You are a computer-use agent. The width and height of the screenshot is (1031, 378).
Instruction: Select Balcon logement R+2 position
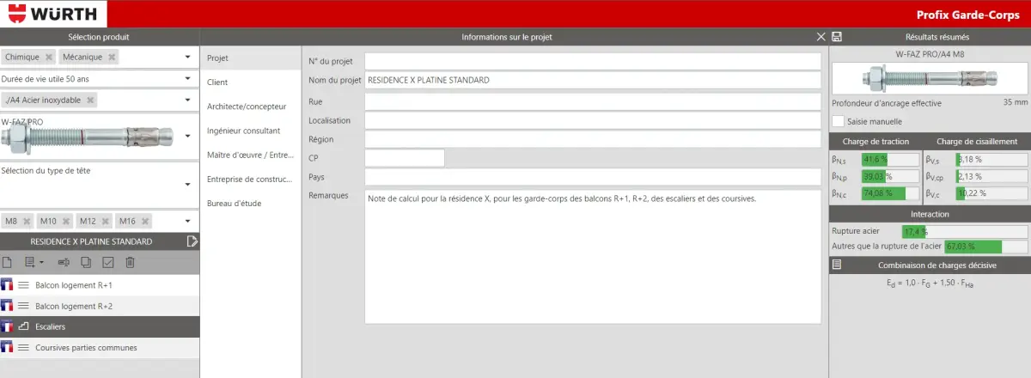[100, 306]
